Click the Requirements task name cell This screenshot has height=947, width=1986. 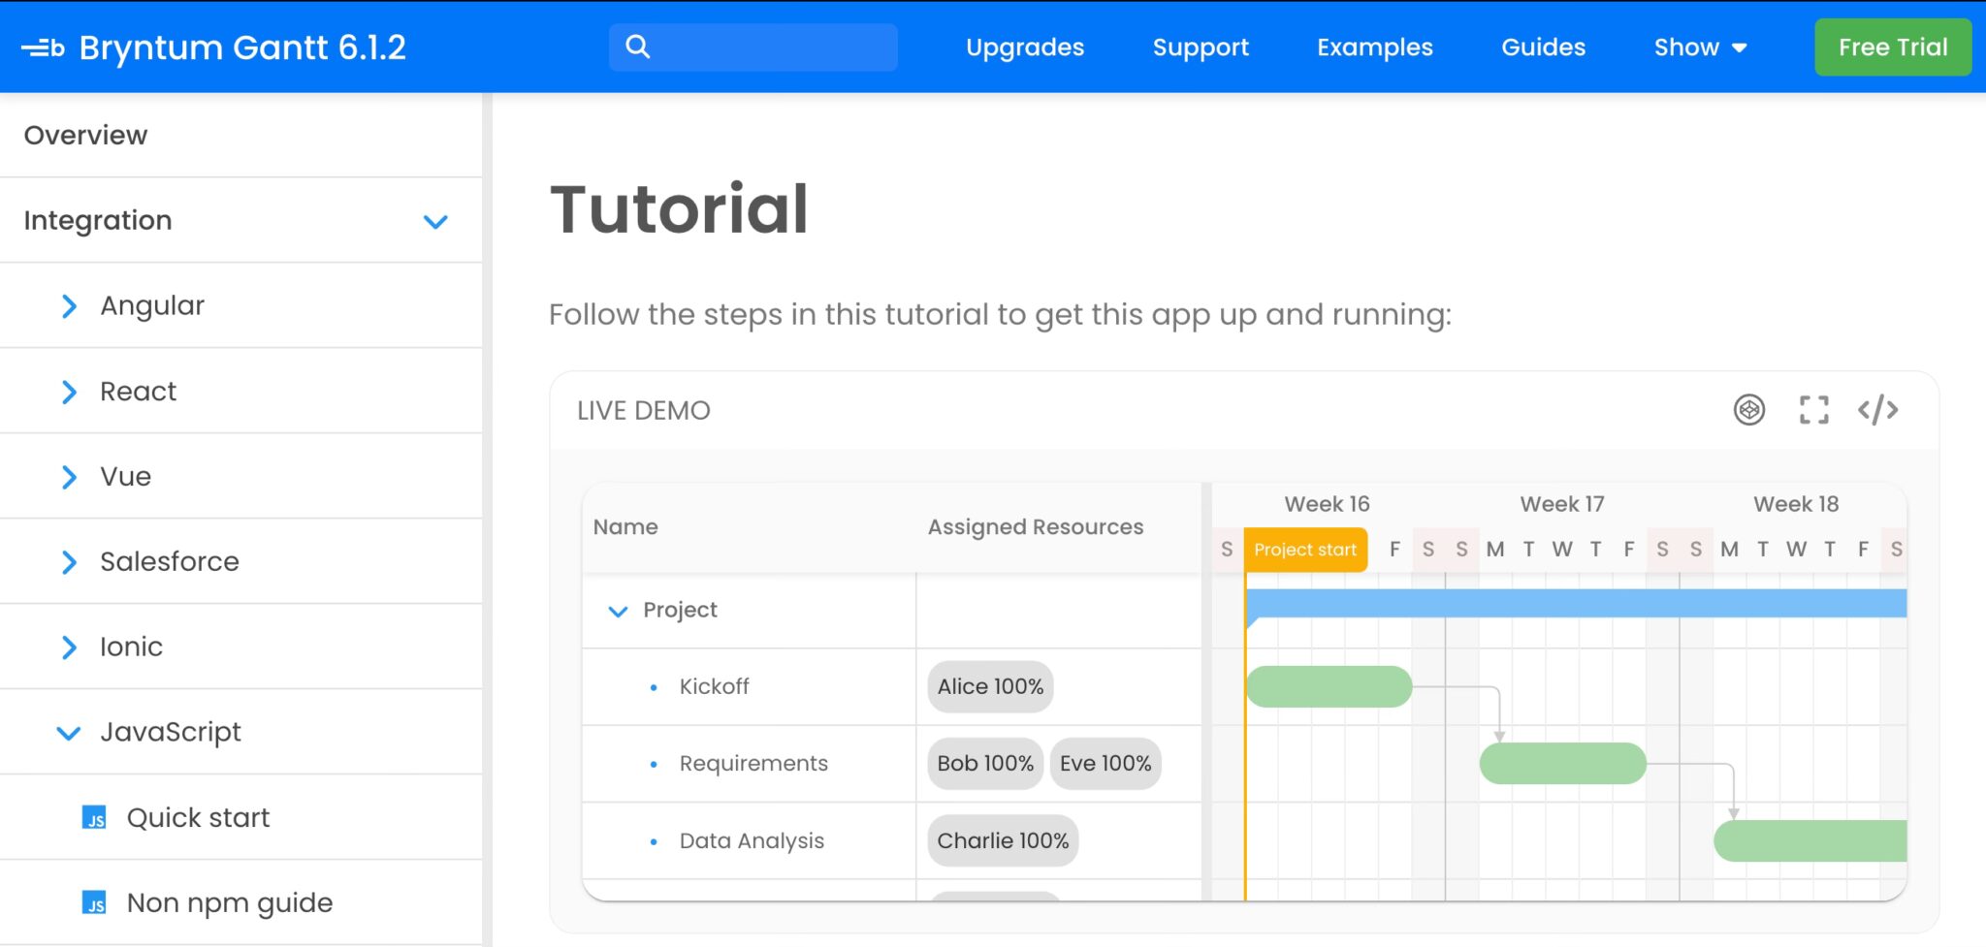[x=749, y=764]
